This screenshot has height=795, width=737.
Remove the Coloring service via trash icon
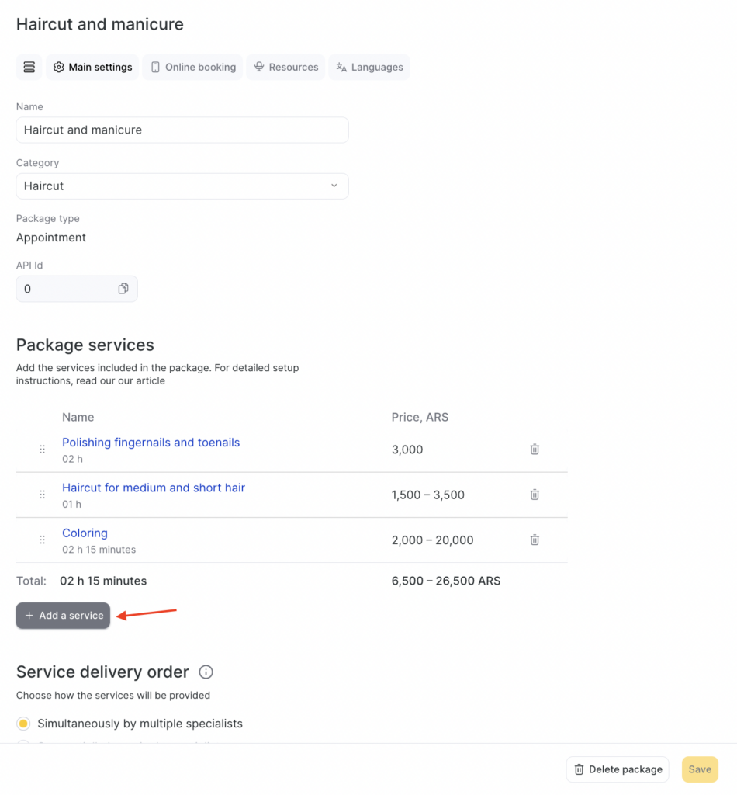pos(535,540)
